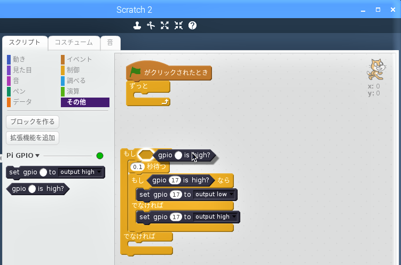This screenshot has height=265, width=401.
Task: Click the outer でなければ else label at bottom
Action: point(139,236)
